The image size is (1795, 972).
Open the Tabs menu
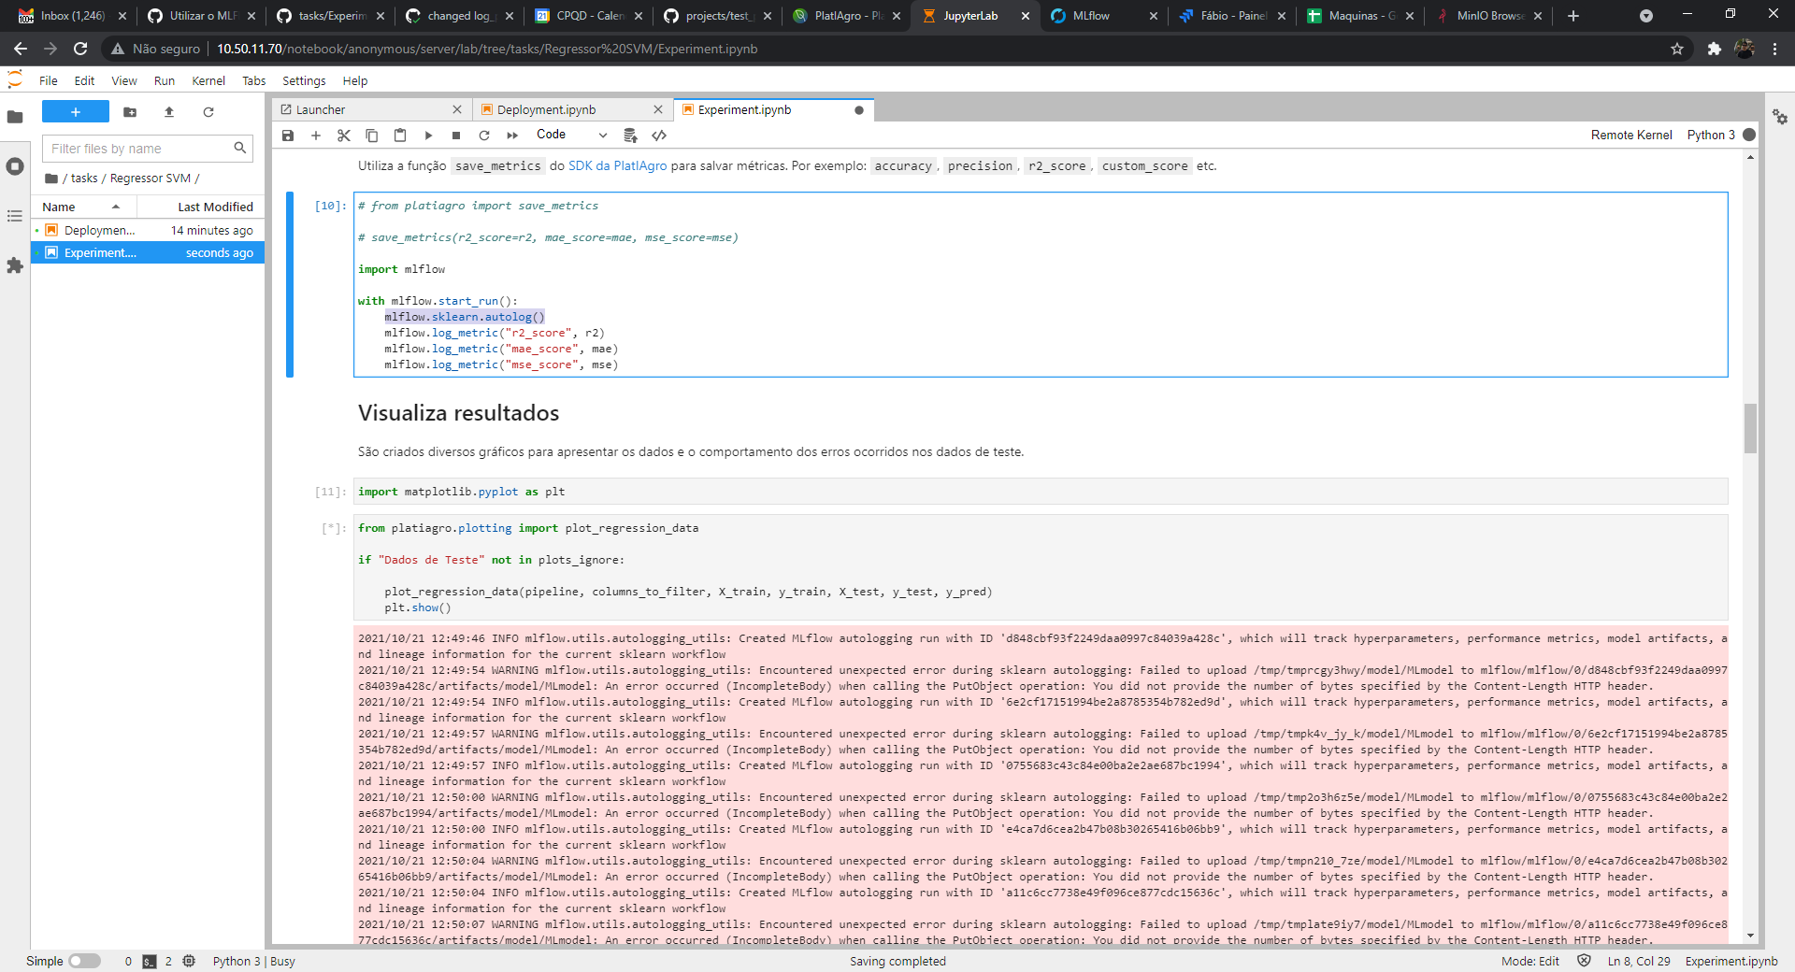254,81
